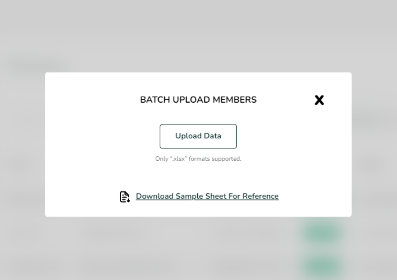Image resolution: width=397 pixels, height=280 pixels.
Task: Click empty white space below Upload Data hint
Action: (198, 175)
